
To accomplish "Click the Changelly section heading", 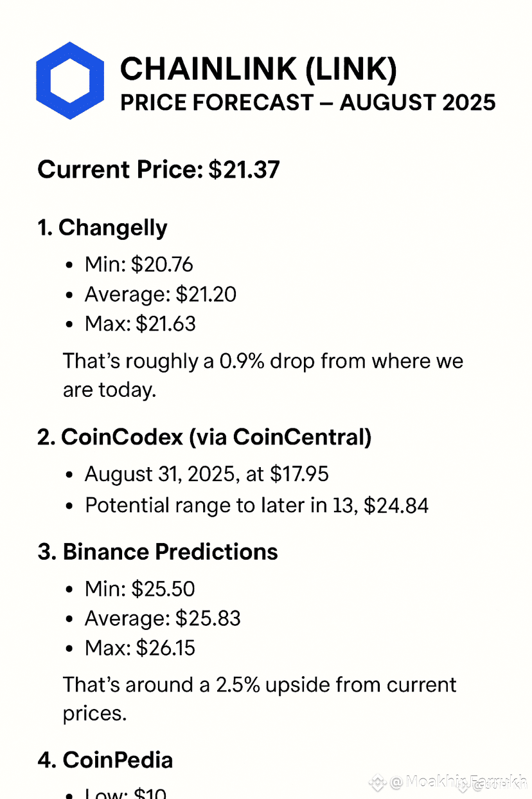I will click(103, 228).
